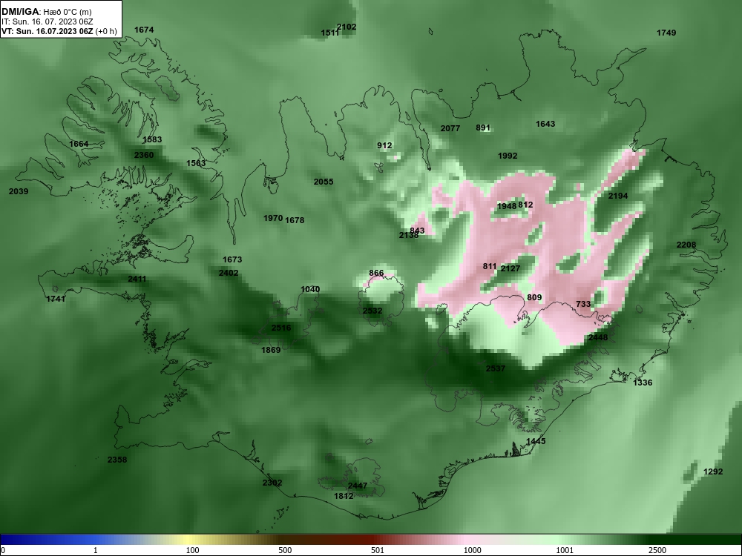The width and height of the screenshot is (742, 556).
Task: Click the 1001 tick label on the legend
Action: point(565,550)
